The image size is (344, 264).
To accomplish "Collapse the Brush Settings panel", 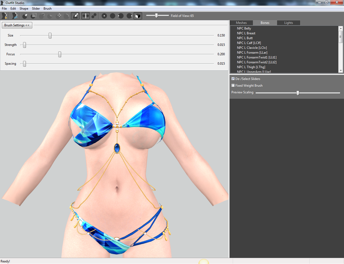I will pyautogui.click(x=17, y=25).
